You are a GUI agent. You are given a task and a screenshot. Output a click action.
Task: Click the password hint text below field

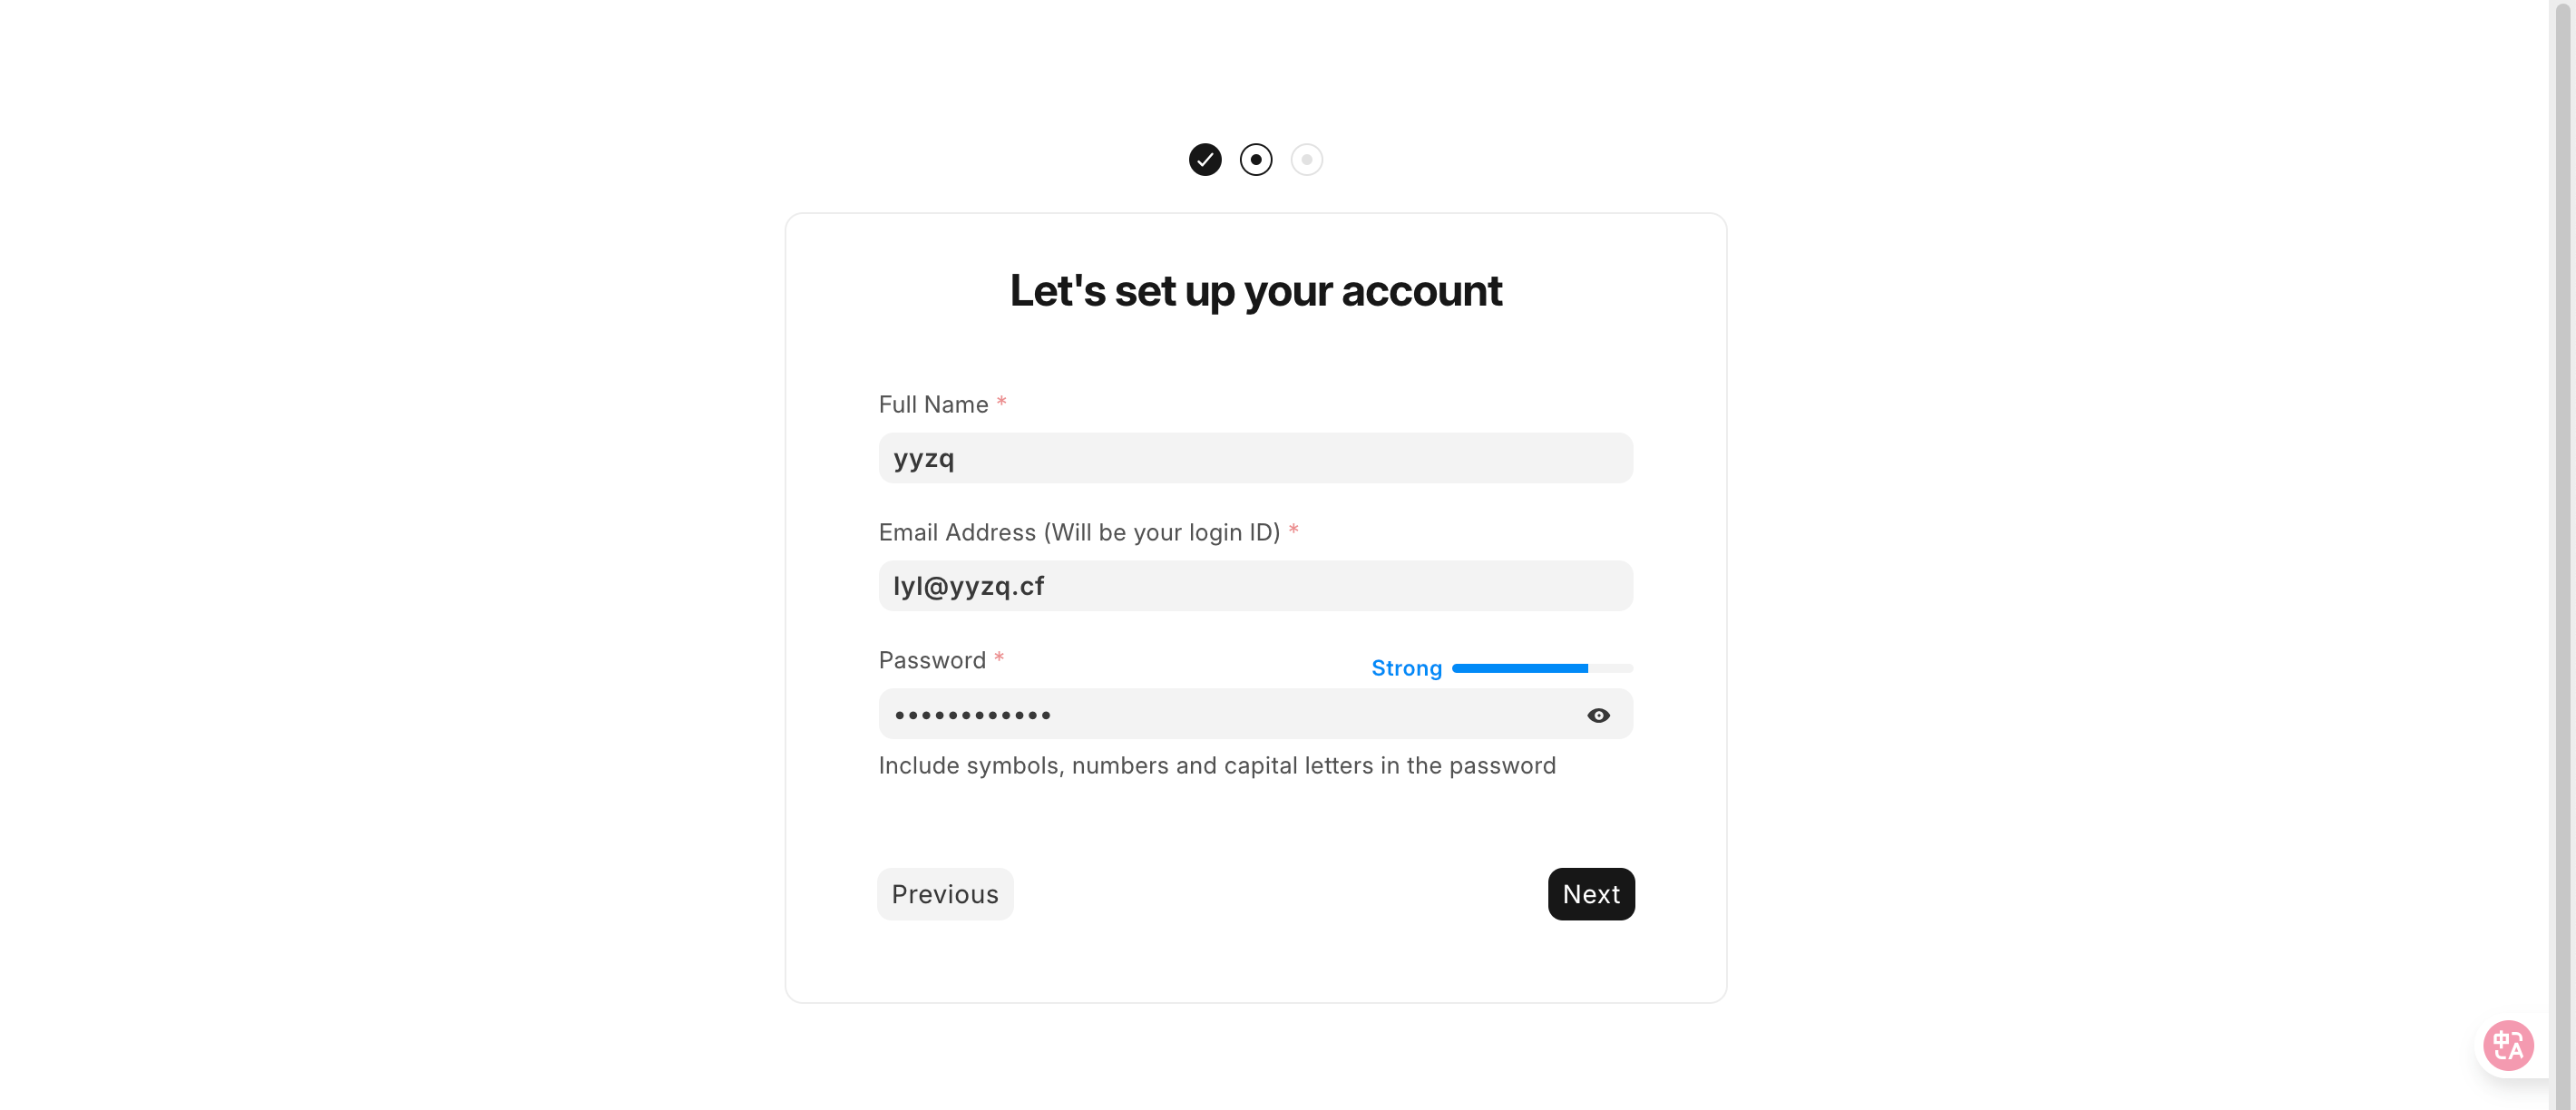pos(1217,765)
